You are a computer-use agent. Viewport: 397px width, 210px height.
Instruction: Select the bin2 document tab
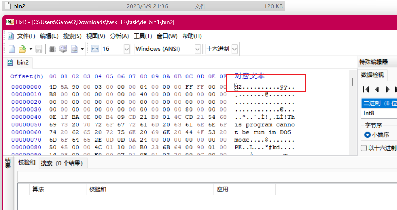[x=18, y=62]
